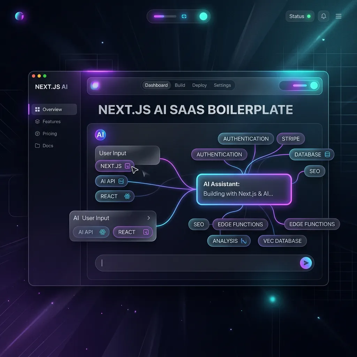Viewport: 357px width, 357px height.
Task: Switch to the Dashboard tab
Action: (x=156, y=85)
